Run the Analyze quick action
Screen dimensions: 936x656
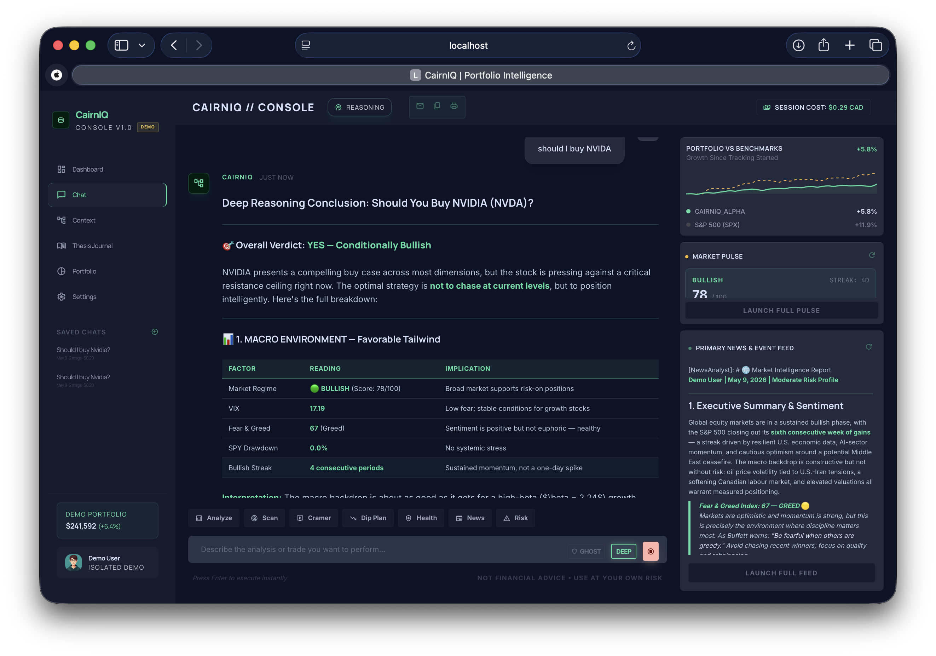tap(214, 518)
